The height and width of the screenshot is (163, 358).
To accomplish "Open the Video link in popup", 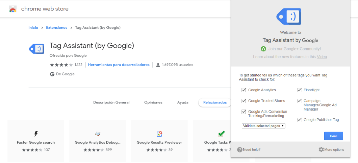I will click(x=322, y=57).
